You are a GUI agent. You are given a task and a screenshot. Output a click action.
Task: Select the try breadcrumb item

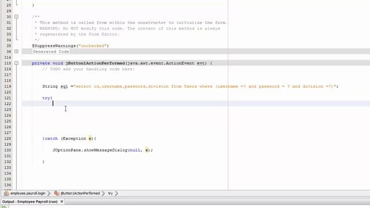click(x=110, y=194)
